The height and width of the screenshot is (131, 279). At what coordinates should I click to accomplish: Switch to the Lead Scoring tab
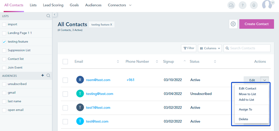click(x=53, y=5)
